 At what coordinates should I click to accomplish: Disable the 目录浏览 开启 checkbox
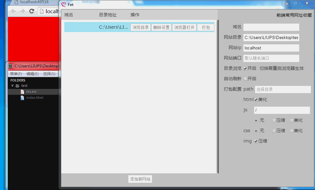(245, 69)
